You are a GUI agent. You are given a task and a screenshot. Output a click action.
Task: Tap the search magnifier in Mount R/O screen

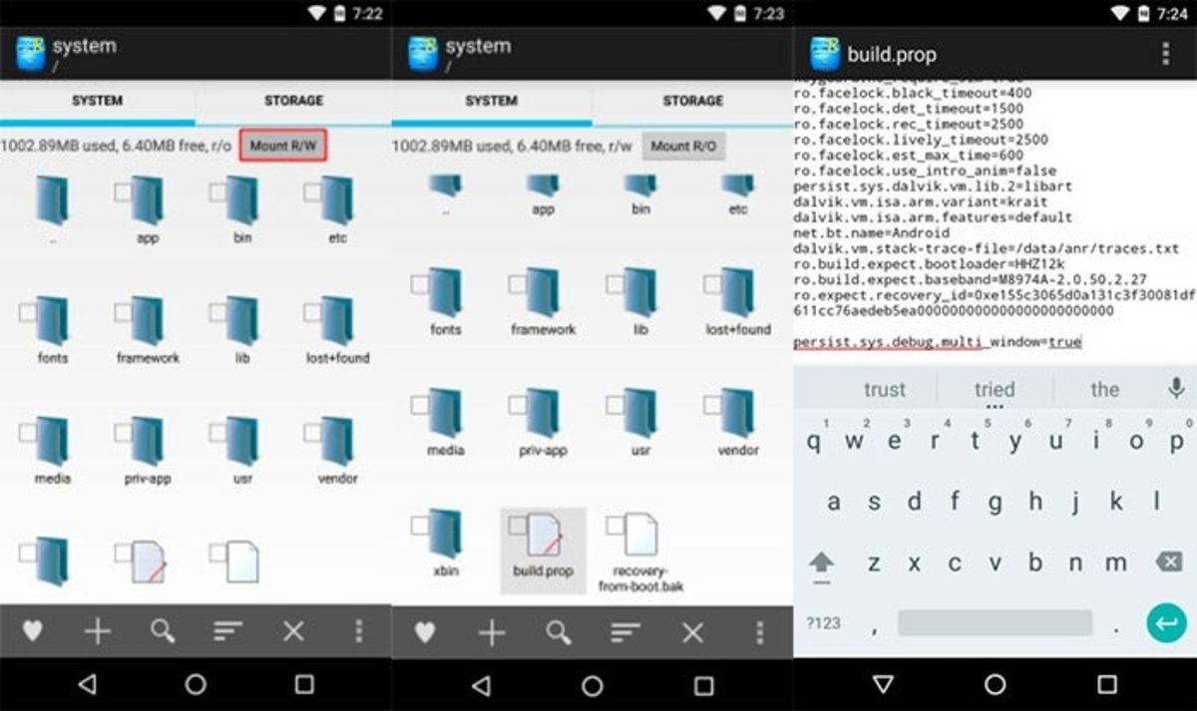[x=559, y=631]
